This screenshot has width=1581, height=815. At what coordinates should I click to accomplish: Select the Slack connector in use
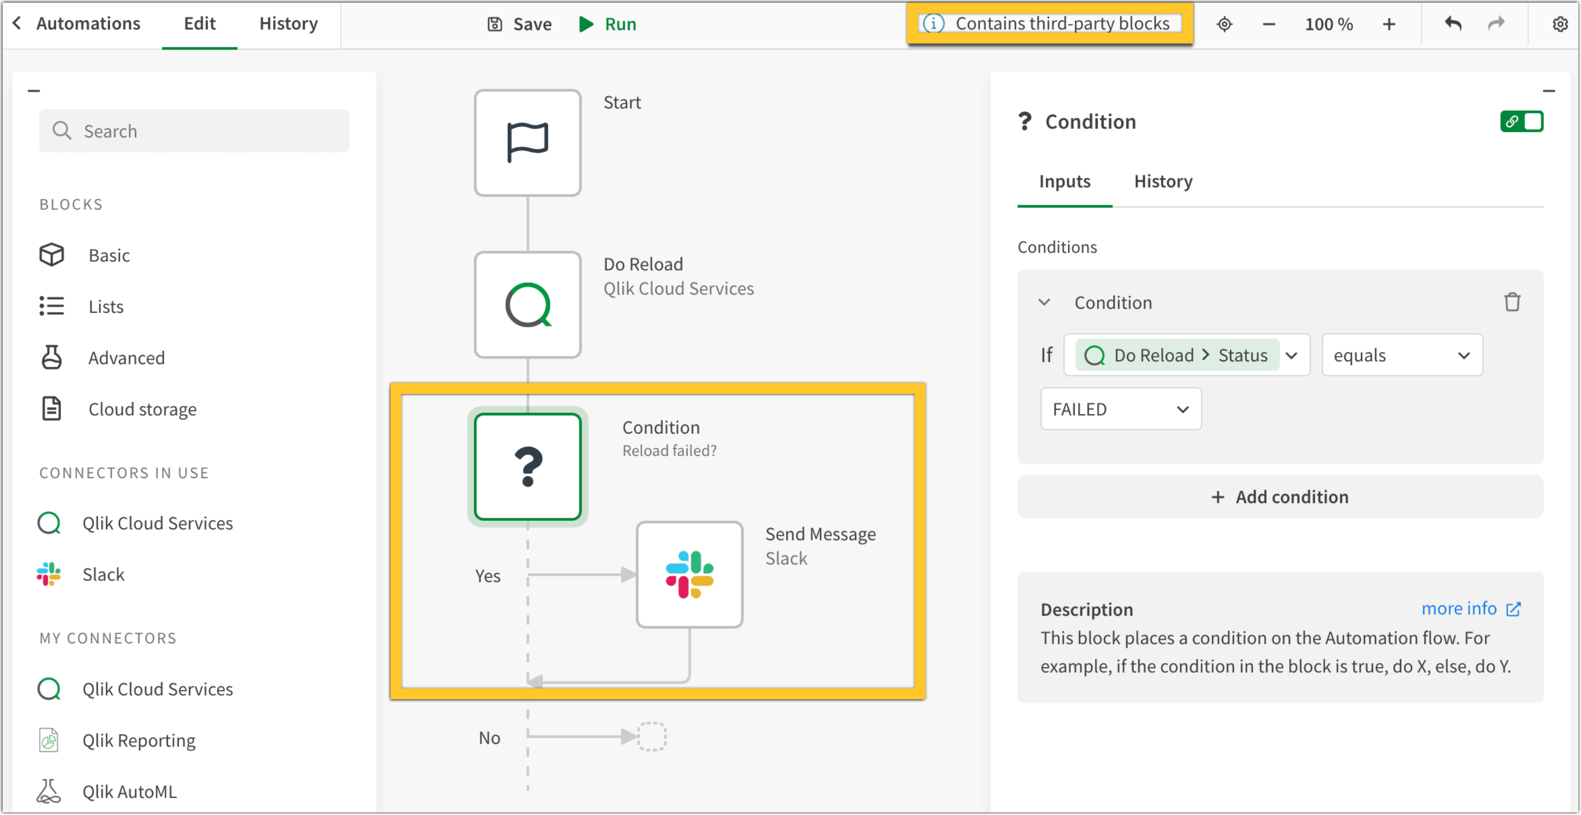[103, 574]
